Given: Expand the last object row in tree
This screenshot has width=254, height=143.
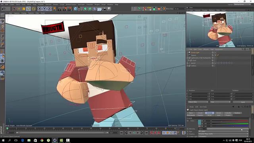Looking at the screenshot, I should point(187,66).
